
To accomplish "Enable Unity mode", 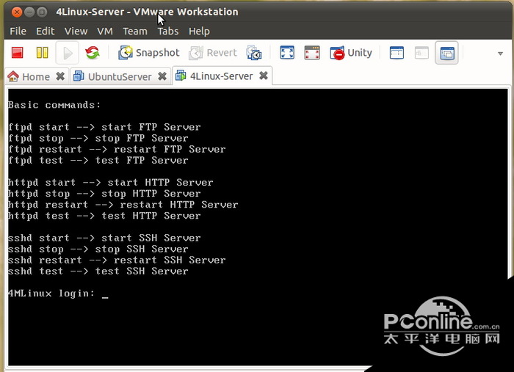I will [x=351, y=53].
